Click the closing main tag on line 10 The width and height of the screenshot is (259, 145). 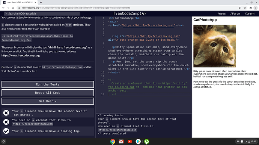click(x=114, y=72)
